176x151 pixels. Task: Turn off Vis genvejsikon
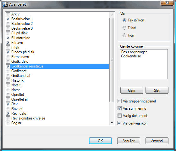point(119,123)
